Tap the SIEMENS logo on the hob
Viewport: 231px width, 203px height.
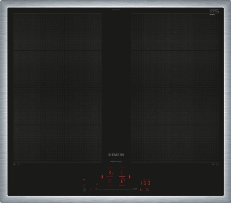click(116, 155)
